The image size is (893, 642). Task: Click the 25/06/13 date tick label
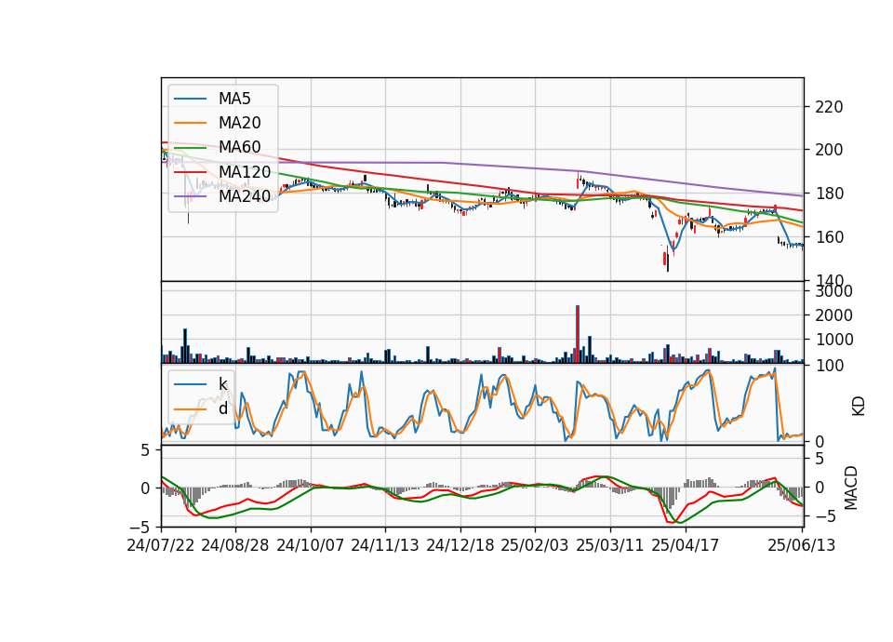point(801,545)
